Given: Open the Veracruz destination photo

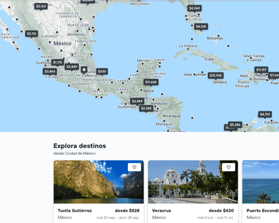Looking at the screenshot, I should pos(193,182).
